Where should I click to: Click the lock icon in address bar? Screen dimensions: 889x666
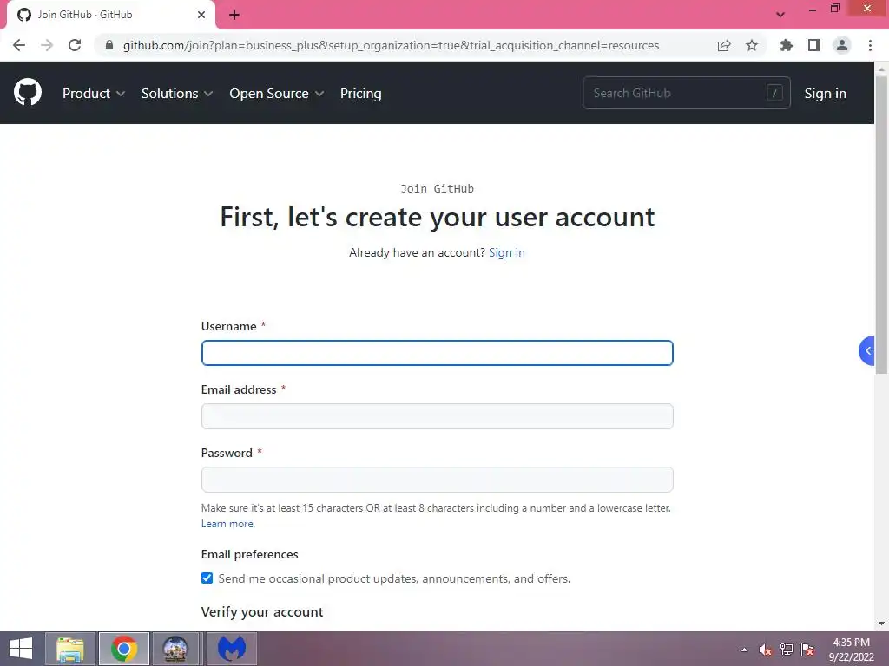(109, 45)
